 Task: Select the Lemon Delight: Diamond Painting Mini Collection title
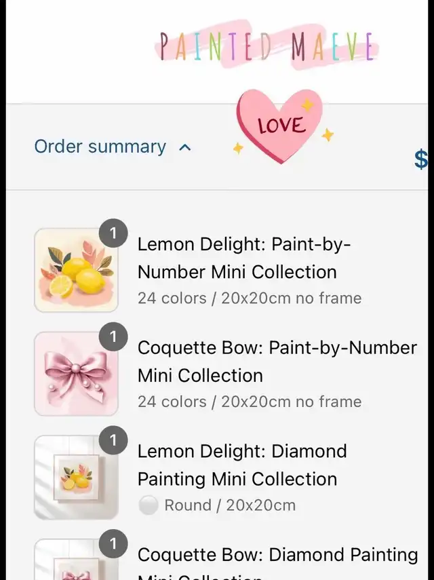[x=242, y=465]
